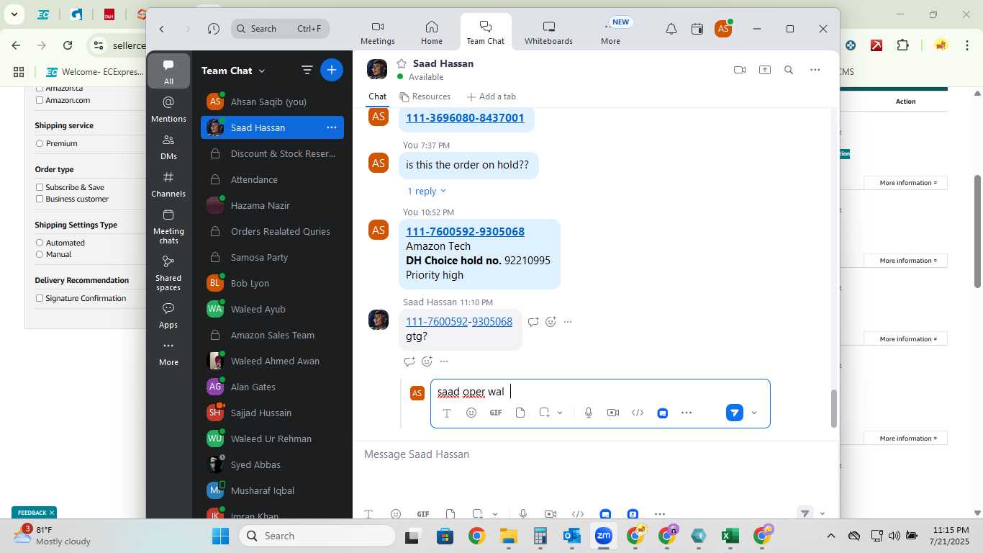Click the share screen icon in chat header
The width and height of the screenshot is (983, 553).
765,70
